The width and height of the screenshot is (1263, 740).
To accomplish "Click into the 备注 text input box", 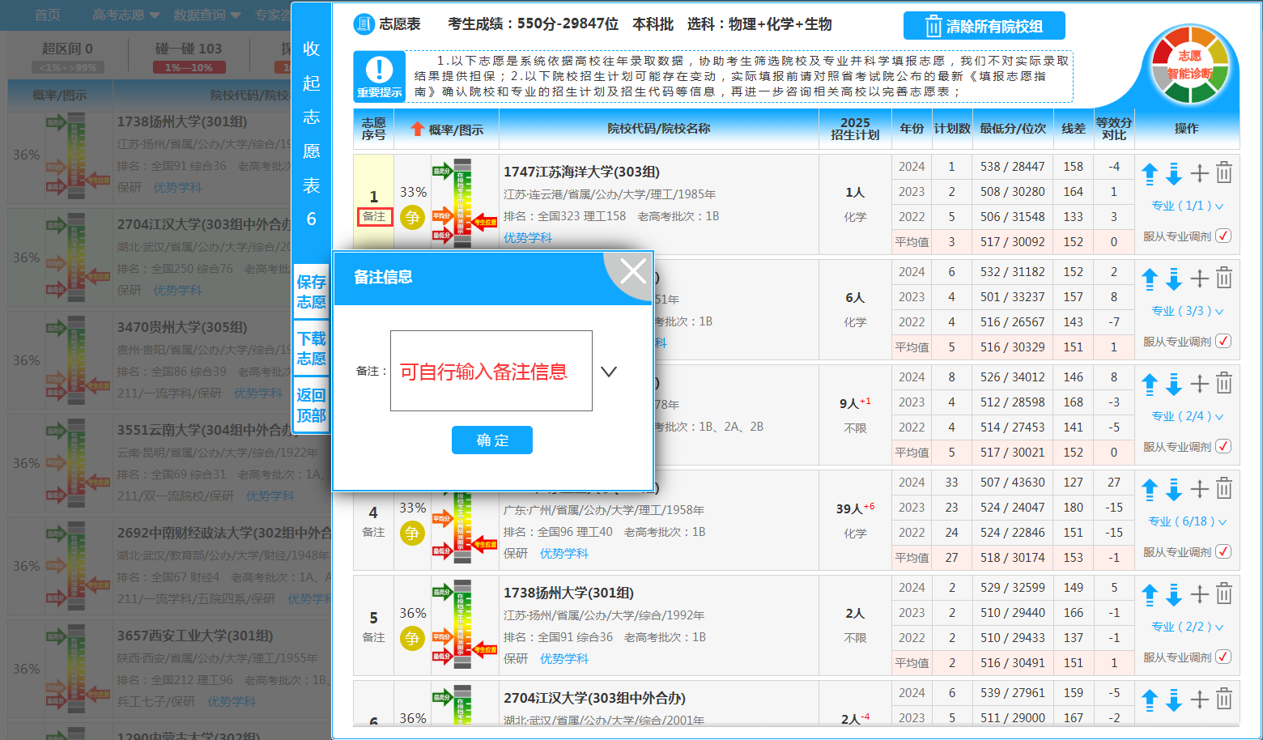I will tap(491, 371).
